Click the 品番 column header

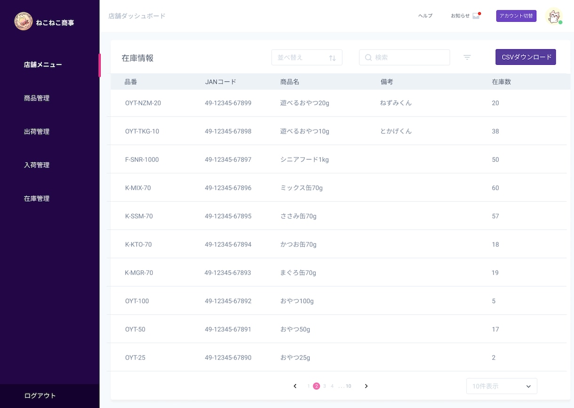pos(131,82)
